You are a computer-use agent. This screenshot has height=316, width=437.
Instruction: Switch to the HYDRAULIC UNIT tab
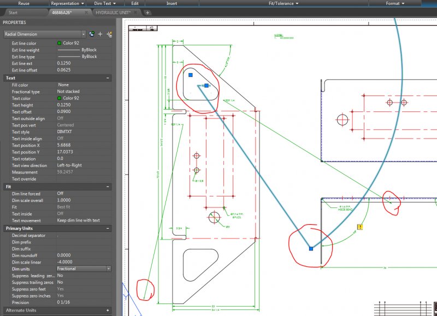[114, 12]
